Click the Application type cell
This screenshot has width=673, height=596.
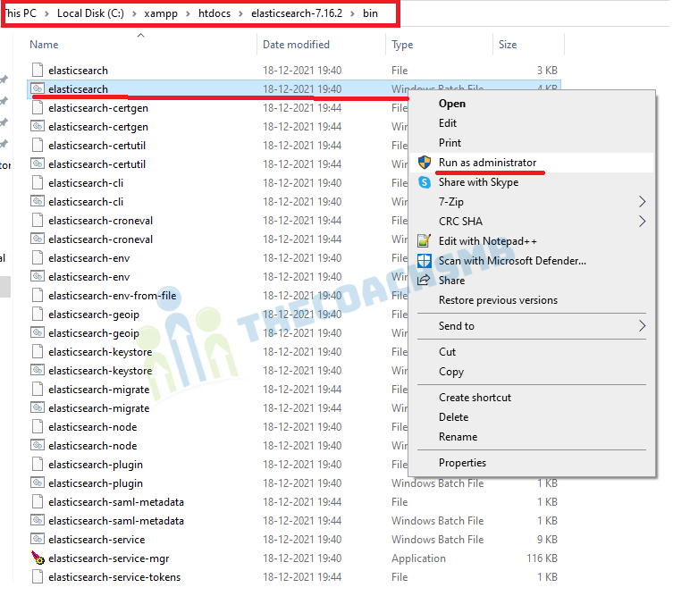tap(418, 558)
